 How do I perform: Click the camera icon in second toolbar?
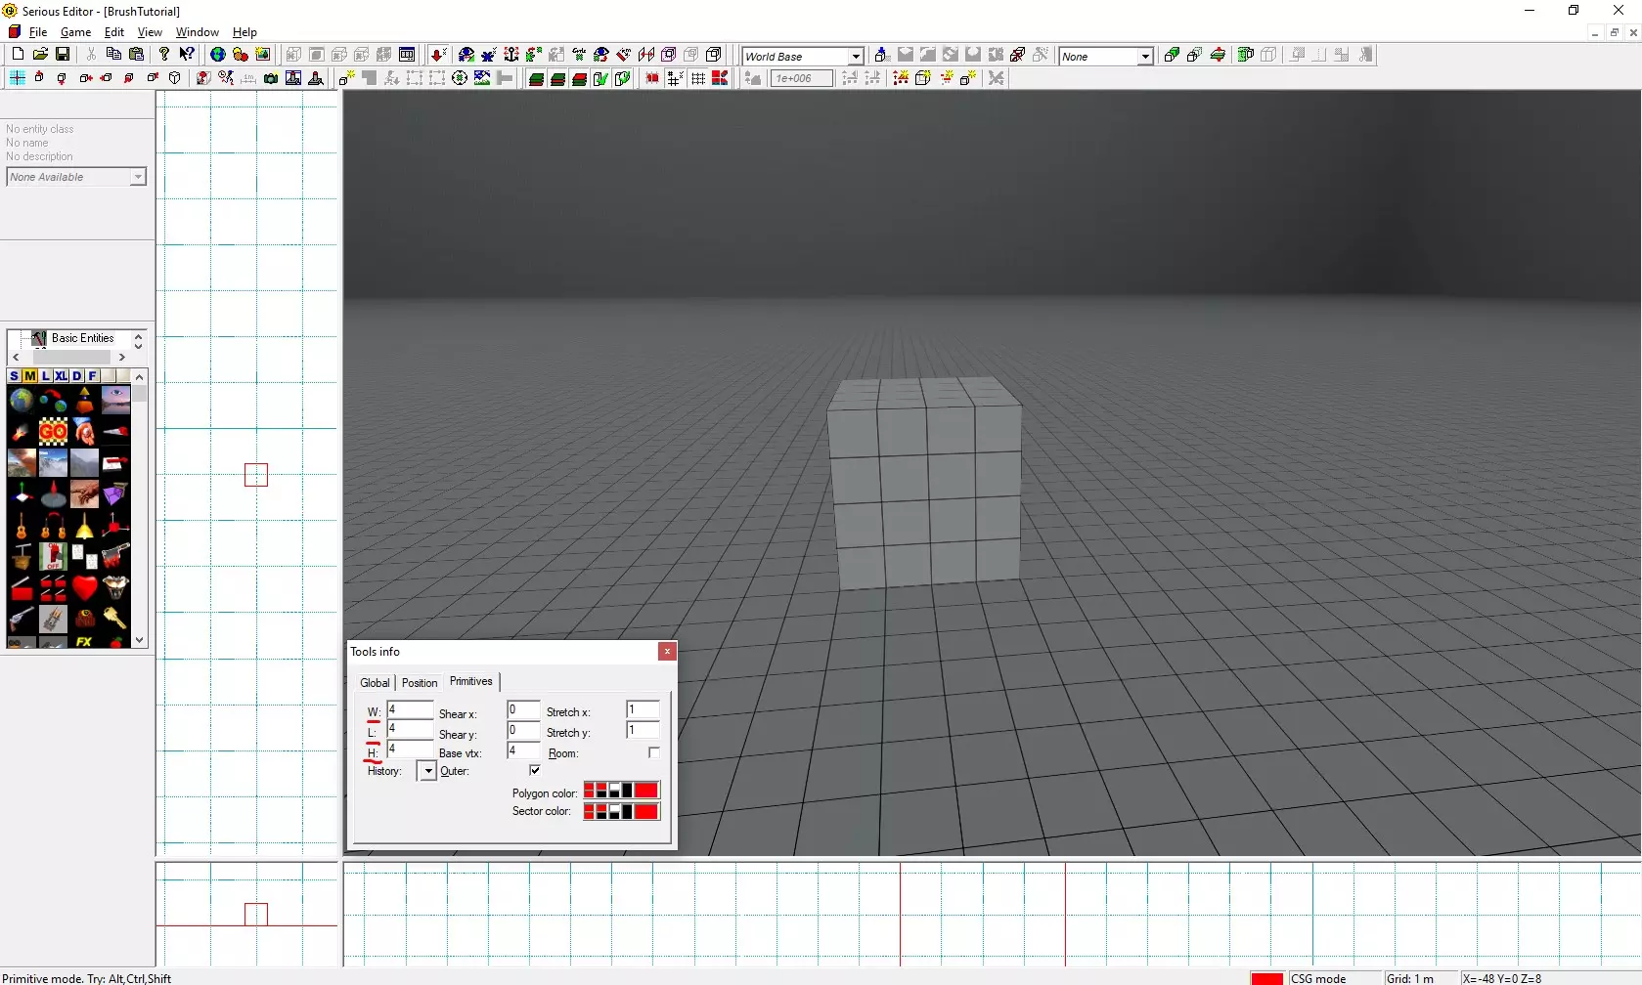click(x=271, y=78)
